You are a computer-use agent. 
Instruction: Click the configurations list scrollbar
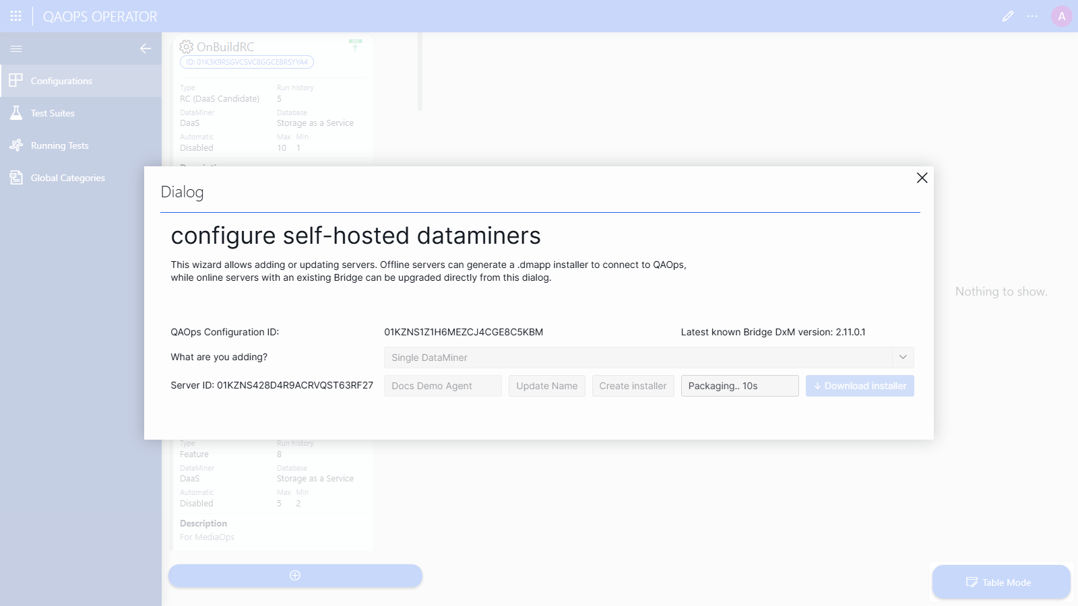pos(420,71)
